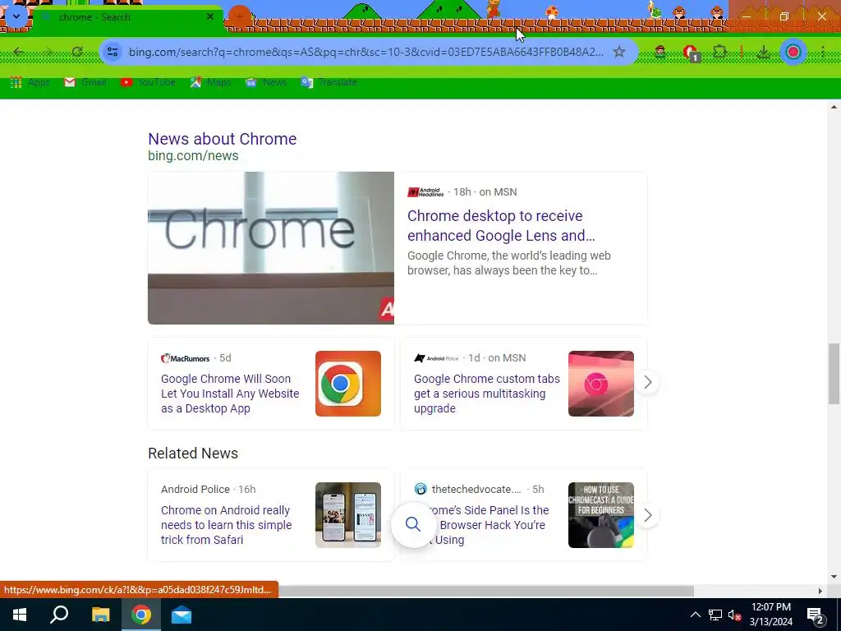Click the bing.com/news link
The width and height of the screenshot is (841, 631).
[193, 155]
